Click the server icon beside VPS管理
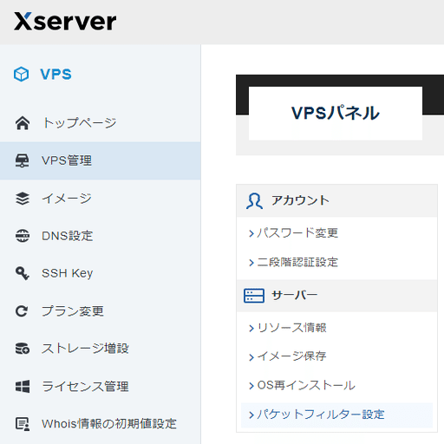Image resolution: width=444 pixels, height=444 pixels. point(23,160)
